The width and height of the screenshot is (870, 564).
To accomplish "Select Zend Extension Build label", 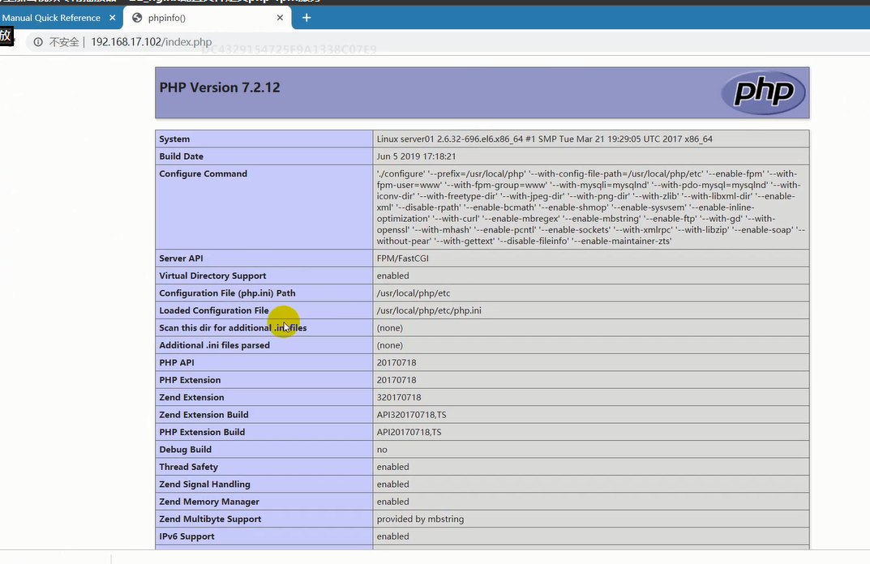I will point(204,415).
